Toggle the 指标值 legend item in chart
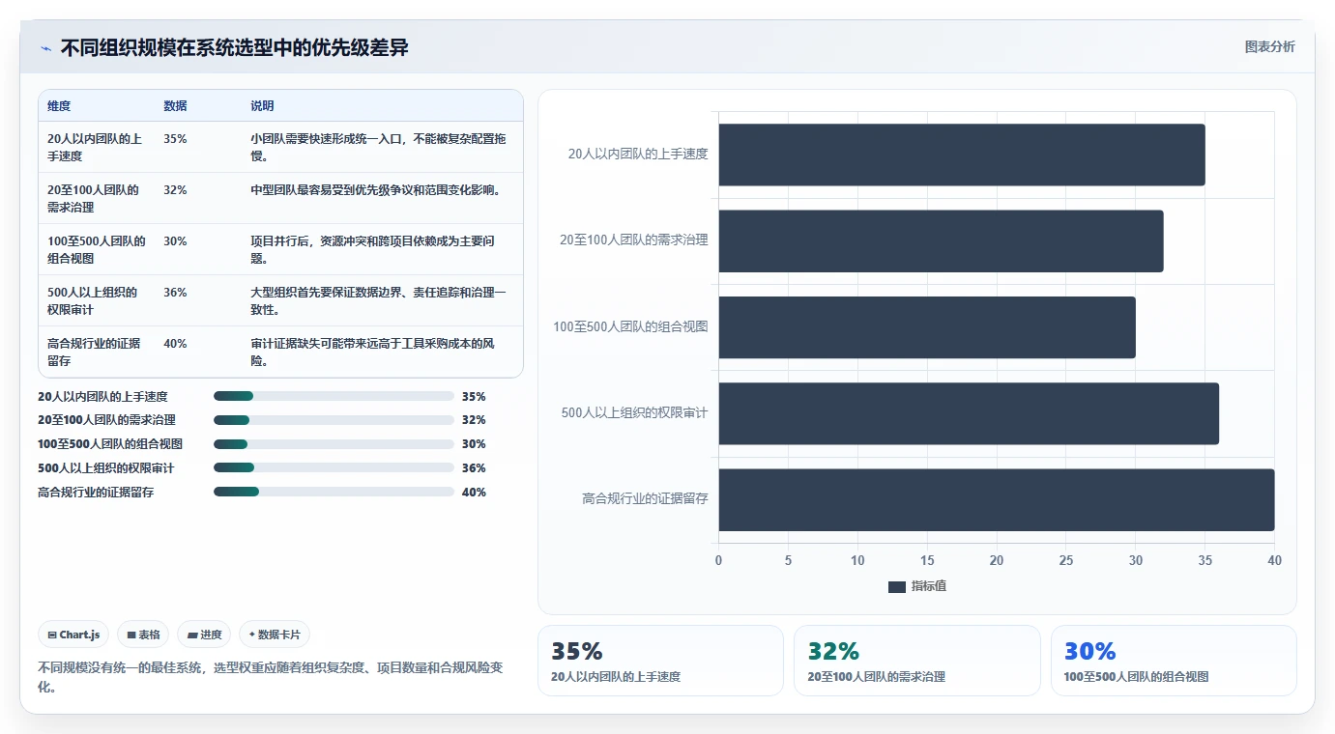1335x734 pixels. click(x=916, y=586)
